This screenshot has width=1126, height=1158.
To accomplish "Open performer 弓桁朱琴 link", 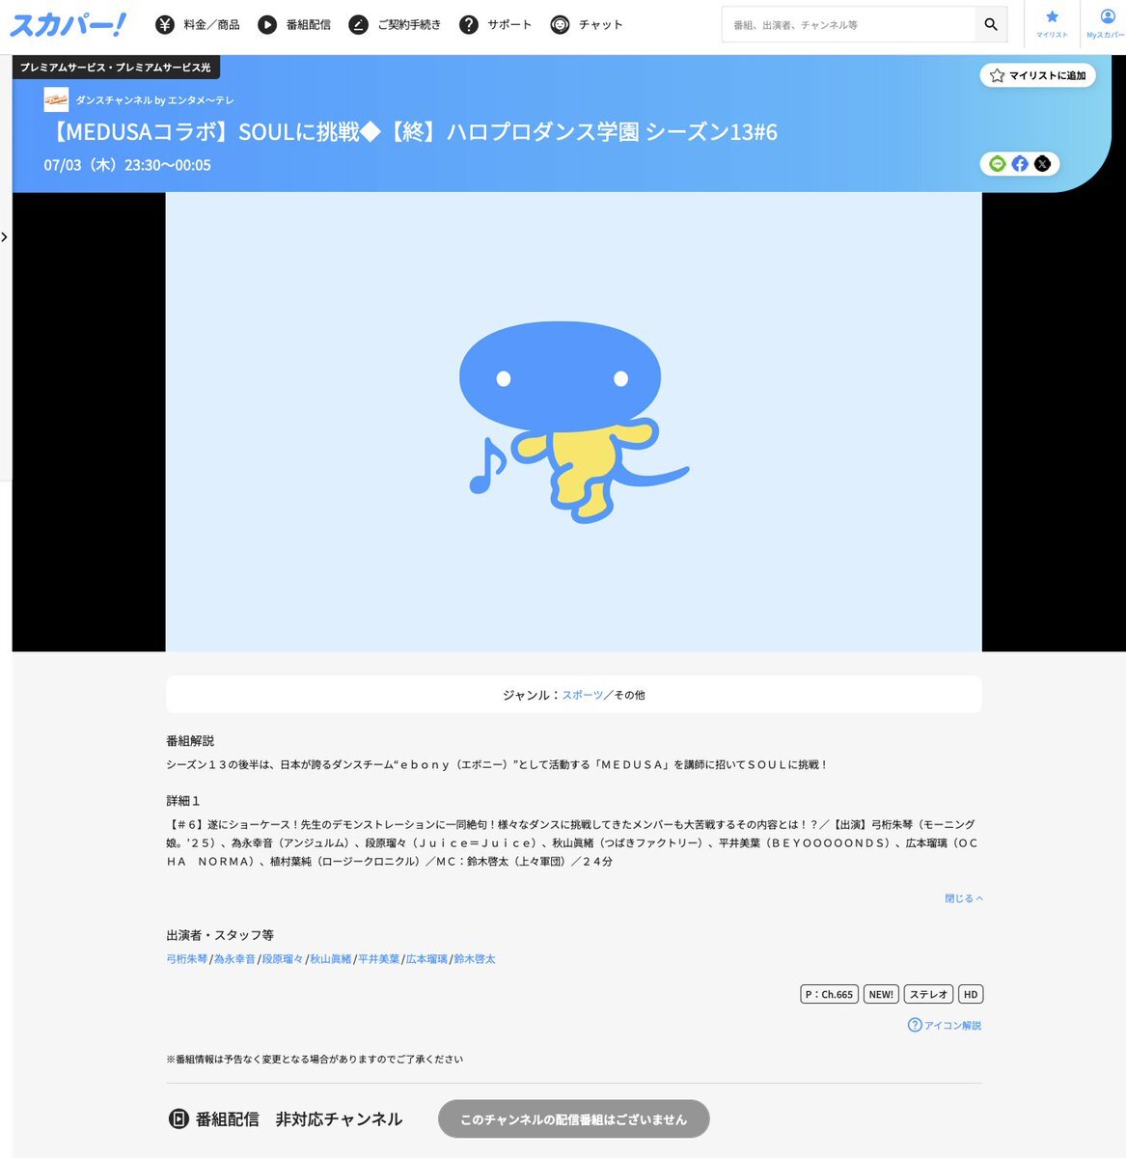I will [187, 959].
